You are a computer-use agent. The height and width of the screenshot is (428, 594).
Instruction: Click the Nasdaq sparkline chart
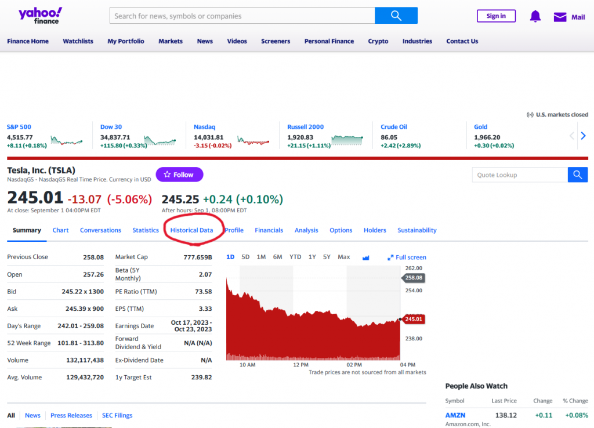[x=253, y=140]
